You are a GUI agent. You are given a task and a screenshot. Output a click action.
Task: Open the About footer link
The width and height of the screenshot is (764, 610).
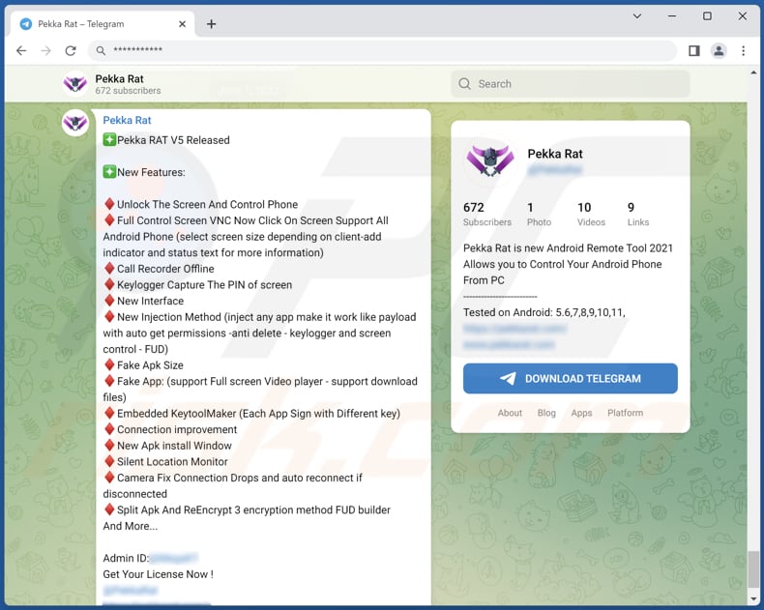coord(510,413)
